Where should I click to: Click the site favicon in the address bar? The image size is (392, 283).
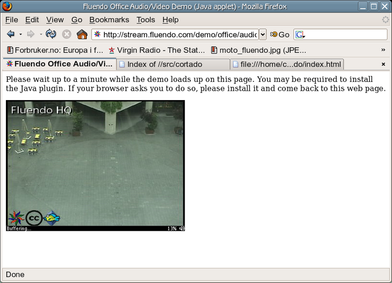(97, 34)
